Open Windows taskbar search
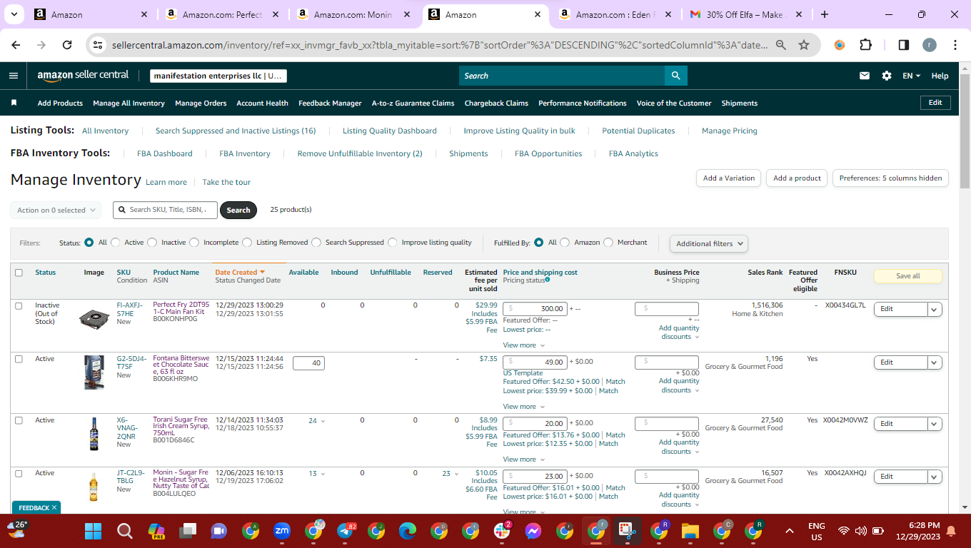This screenshot has height=548, width=971. point(125,531)
